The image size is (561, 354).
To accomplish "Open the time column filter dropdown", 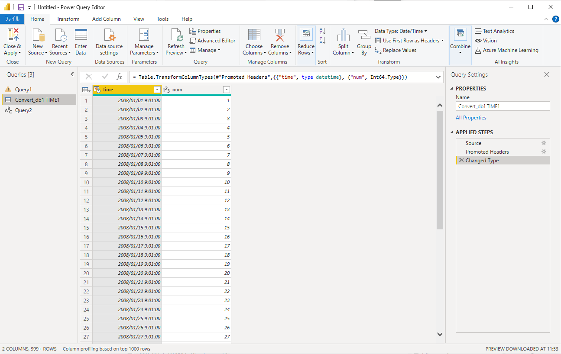I will pos(157,90).
